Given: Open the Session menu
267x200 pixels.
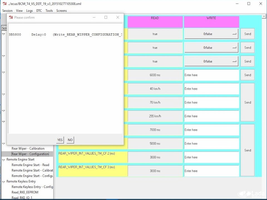Looking at the screenshot, I should tap(8, 11).
